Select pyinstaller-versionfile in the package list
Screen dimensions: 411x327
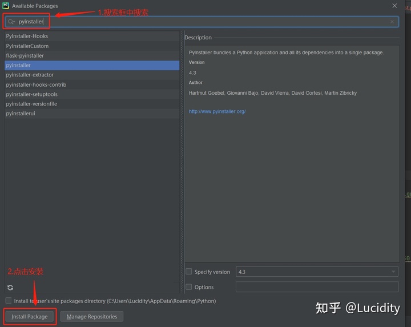[92, 104]
